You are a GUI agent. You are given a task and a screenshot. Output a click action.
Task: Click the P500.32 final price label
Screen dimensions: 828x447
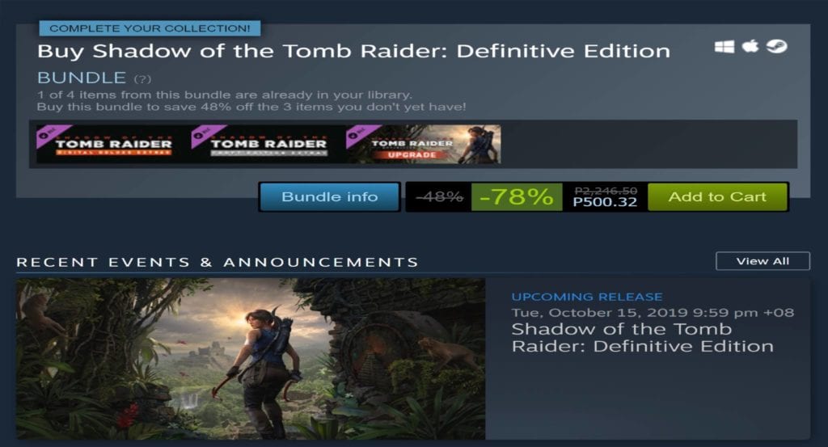605,202
